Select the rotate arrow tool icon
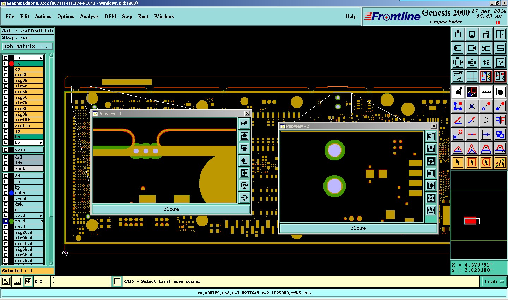 click(486, 120)
